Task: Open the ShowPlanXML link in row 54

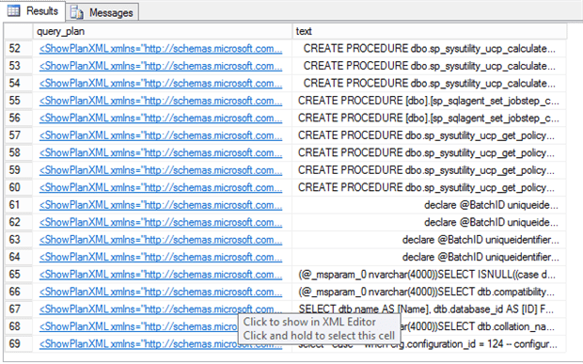Action: coord(161,84)
